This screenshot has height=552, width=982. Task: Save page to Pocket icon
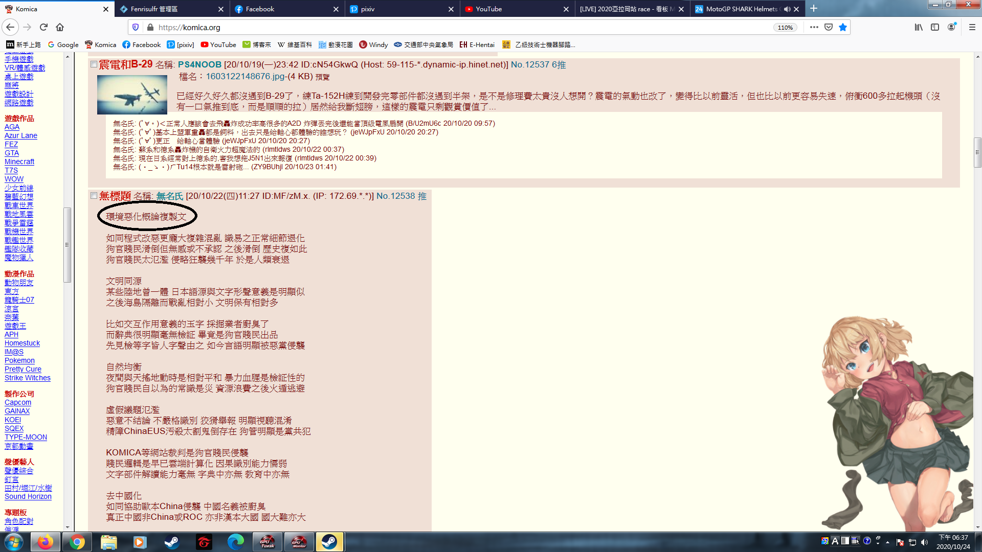point(829,27)
